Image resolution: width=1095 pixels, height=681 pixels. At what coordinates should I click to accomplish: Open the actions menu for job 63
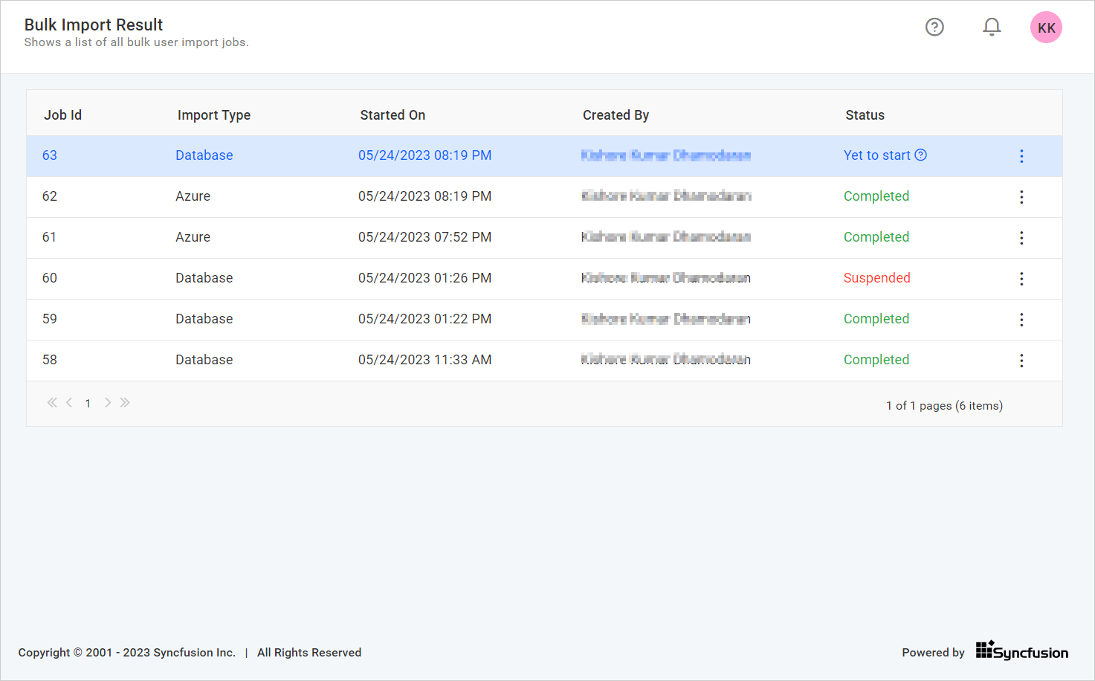click(x=1021, y=156)
